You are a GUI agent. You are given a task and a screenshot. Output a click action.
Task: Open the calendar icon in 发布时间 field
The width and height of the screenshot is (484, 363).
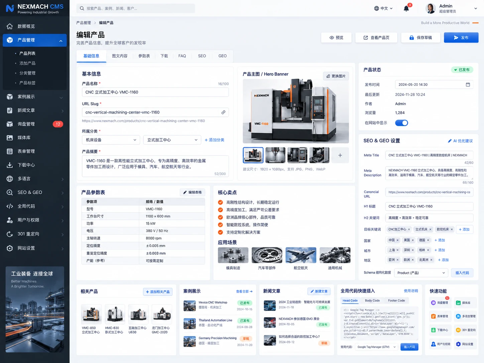(x=468, y=85)
